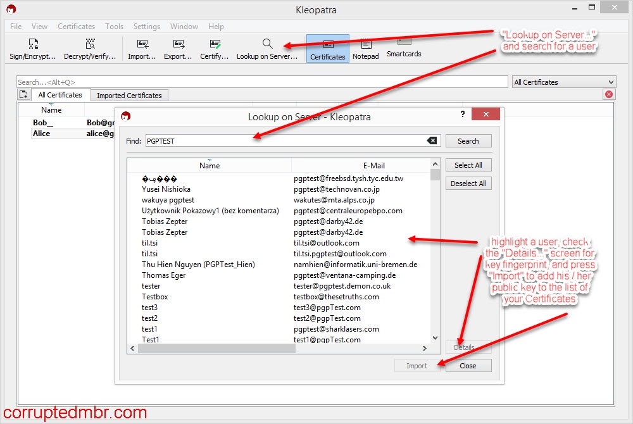The width and height of the screenshot is (633, 424).
Task: Click Select All in the lookup dialog
Action: pos(468,165)
